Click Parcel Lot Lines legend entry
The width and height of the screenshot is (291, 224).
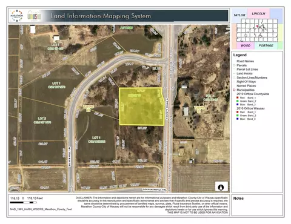point(247,69)
